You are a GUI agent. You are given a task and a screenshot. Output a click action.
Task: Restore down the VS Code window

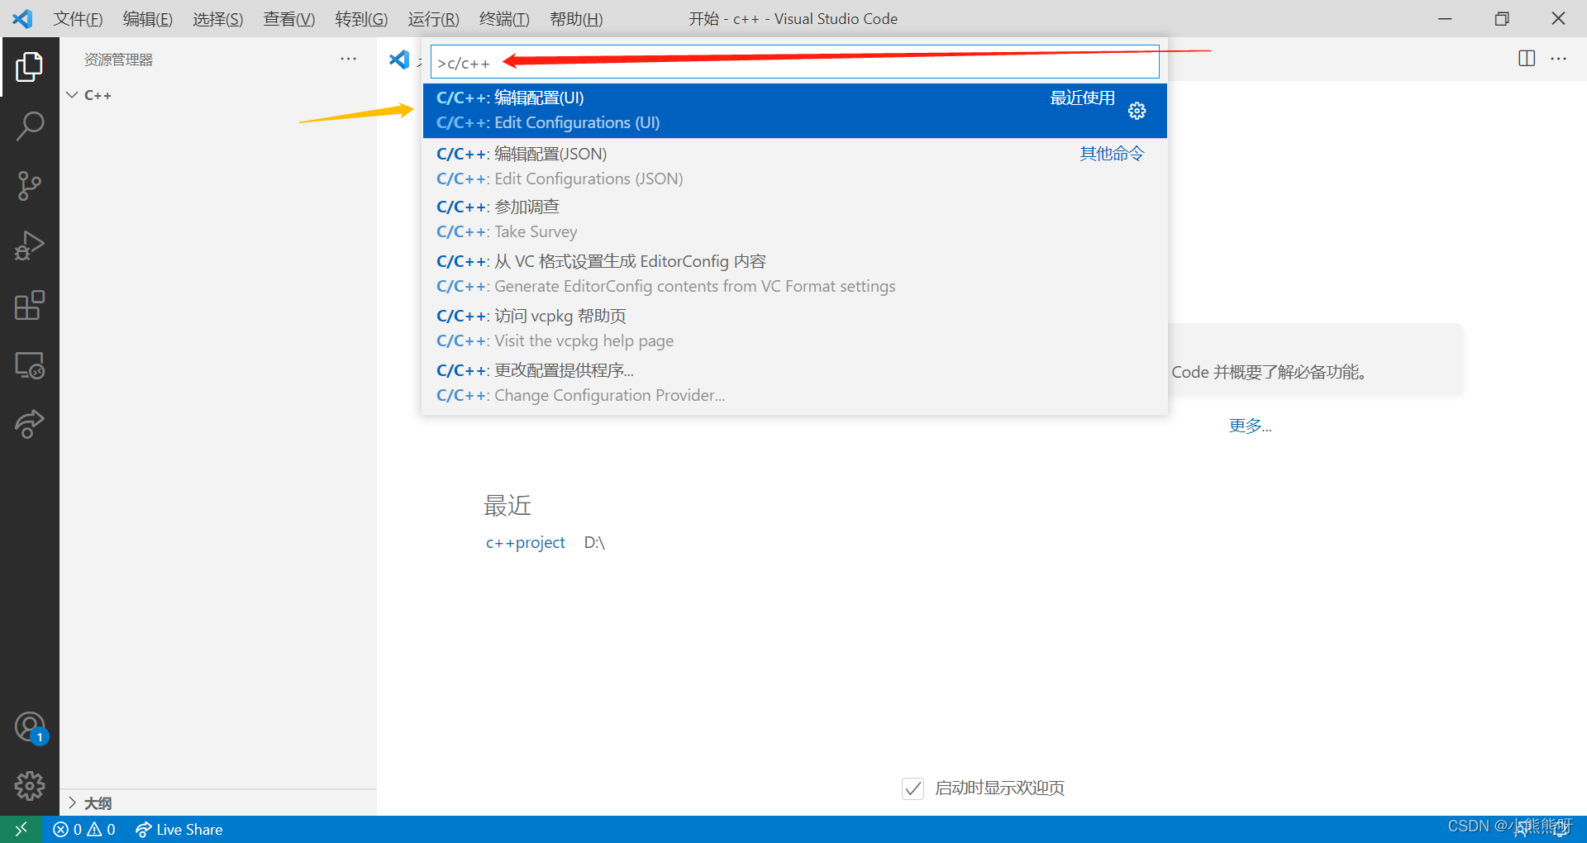pos(1502,18)
